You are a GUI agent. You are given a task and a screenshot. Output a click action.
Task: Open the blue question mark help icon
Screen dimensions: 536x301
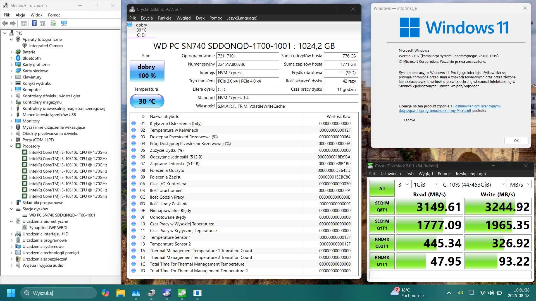pyautogui.click(x=34, y=23)
